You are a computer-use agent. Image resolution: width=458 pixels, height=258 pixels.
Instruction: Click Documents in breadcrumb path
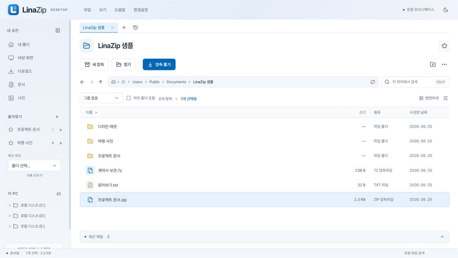tap(176, 82)
